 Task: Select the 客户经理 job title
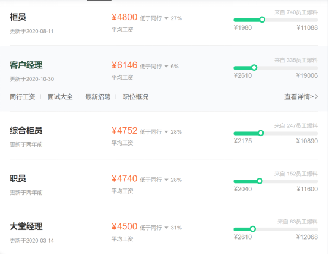point(26,65)
